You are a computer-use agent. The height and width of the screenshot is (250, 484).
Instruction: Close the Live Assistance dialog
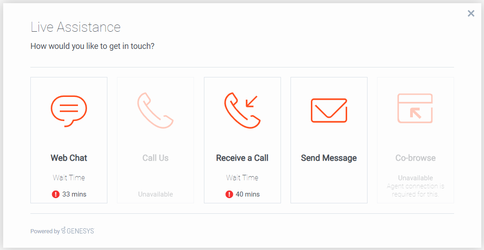click(x=471, y=13)
